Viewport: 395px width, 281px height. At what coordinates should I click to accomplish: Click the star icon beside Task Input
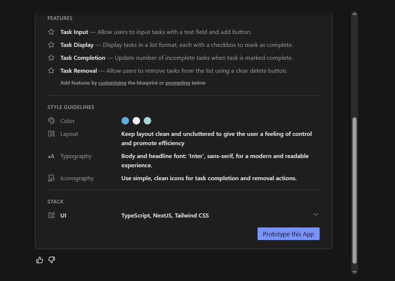(51, 32)
